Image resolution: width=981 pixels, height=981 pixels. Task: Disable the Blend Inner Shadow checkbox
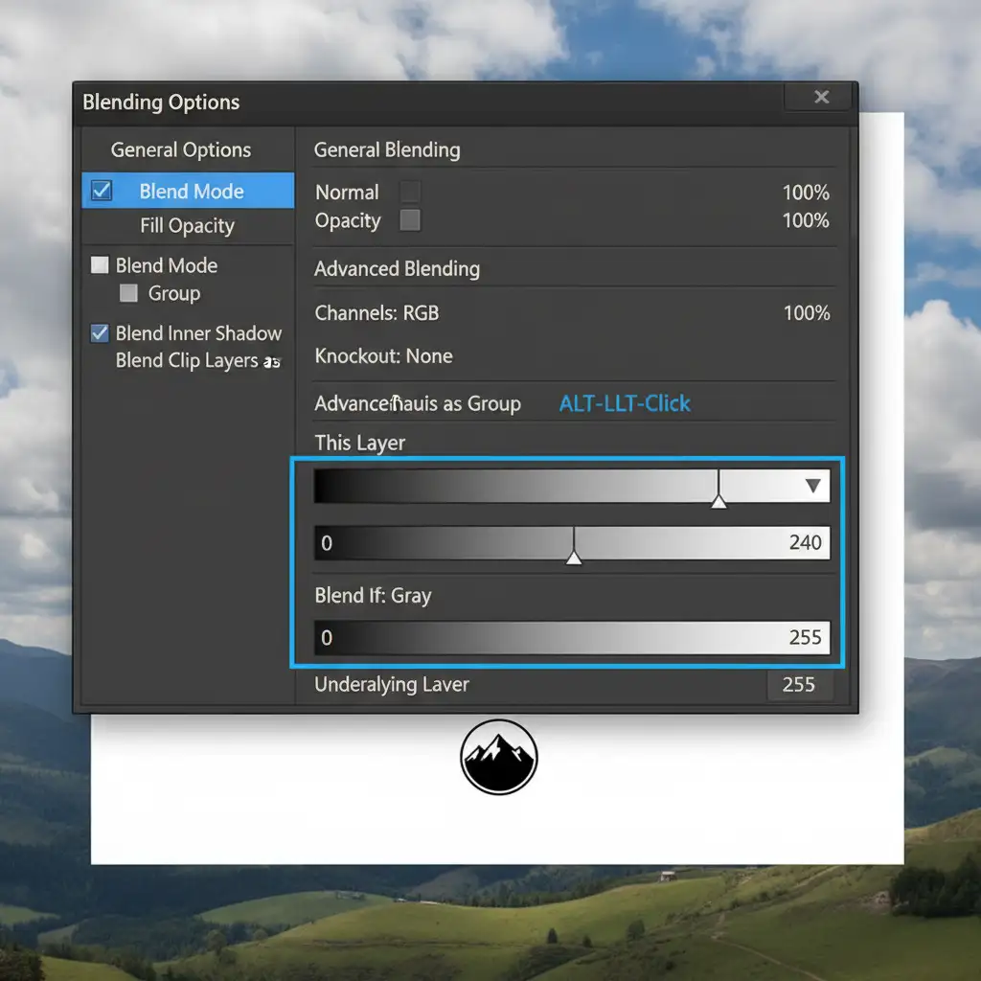[x=100, y=333]
